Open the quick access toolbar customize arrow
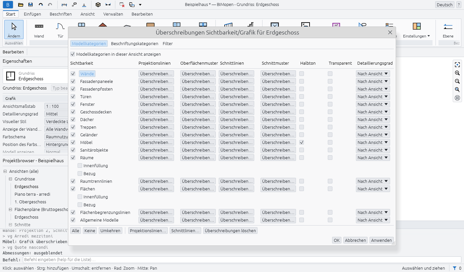The image size is (464, 272). point(140,5)
